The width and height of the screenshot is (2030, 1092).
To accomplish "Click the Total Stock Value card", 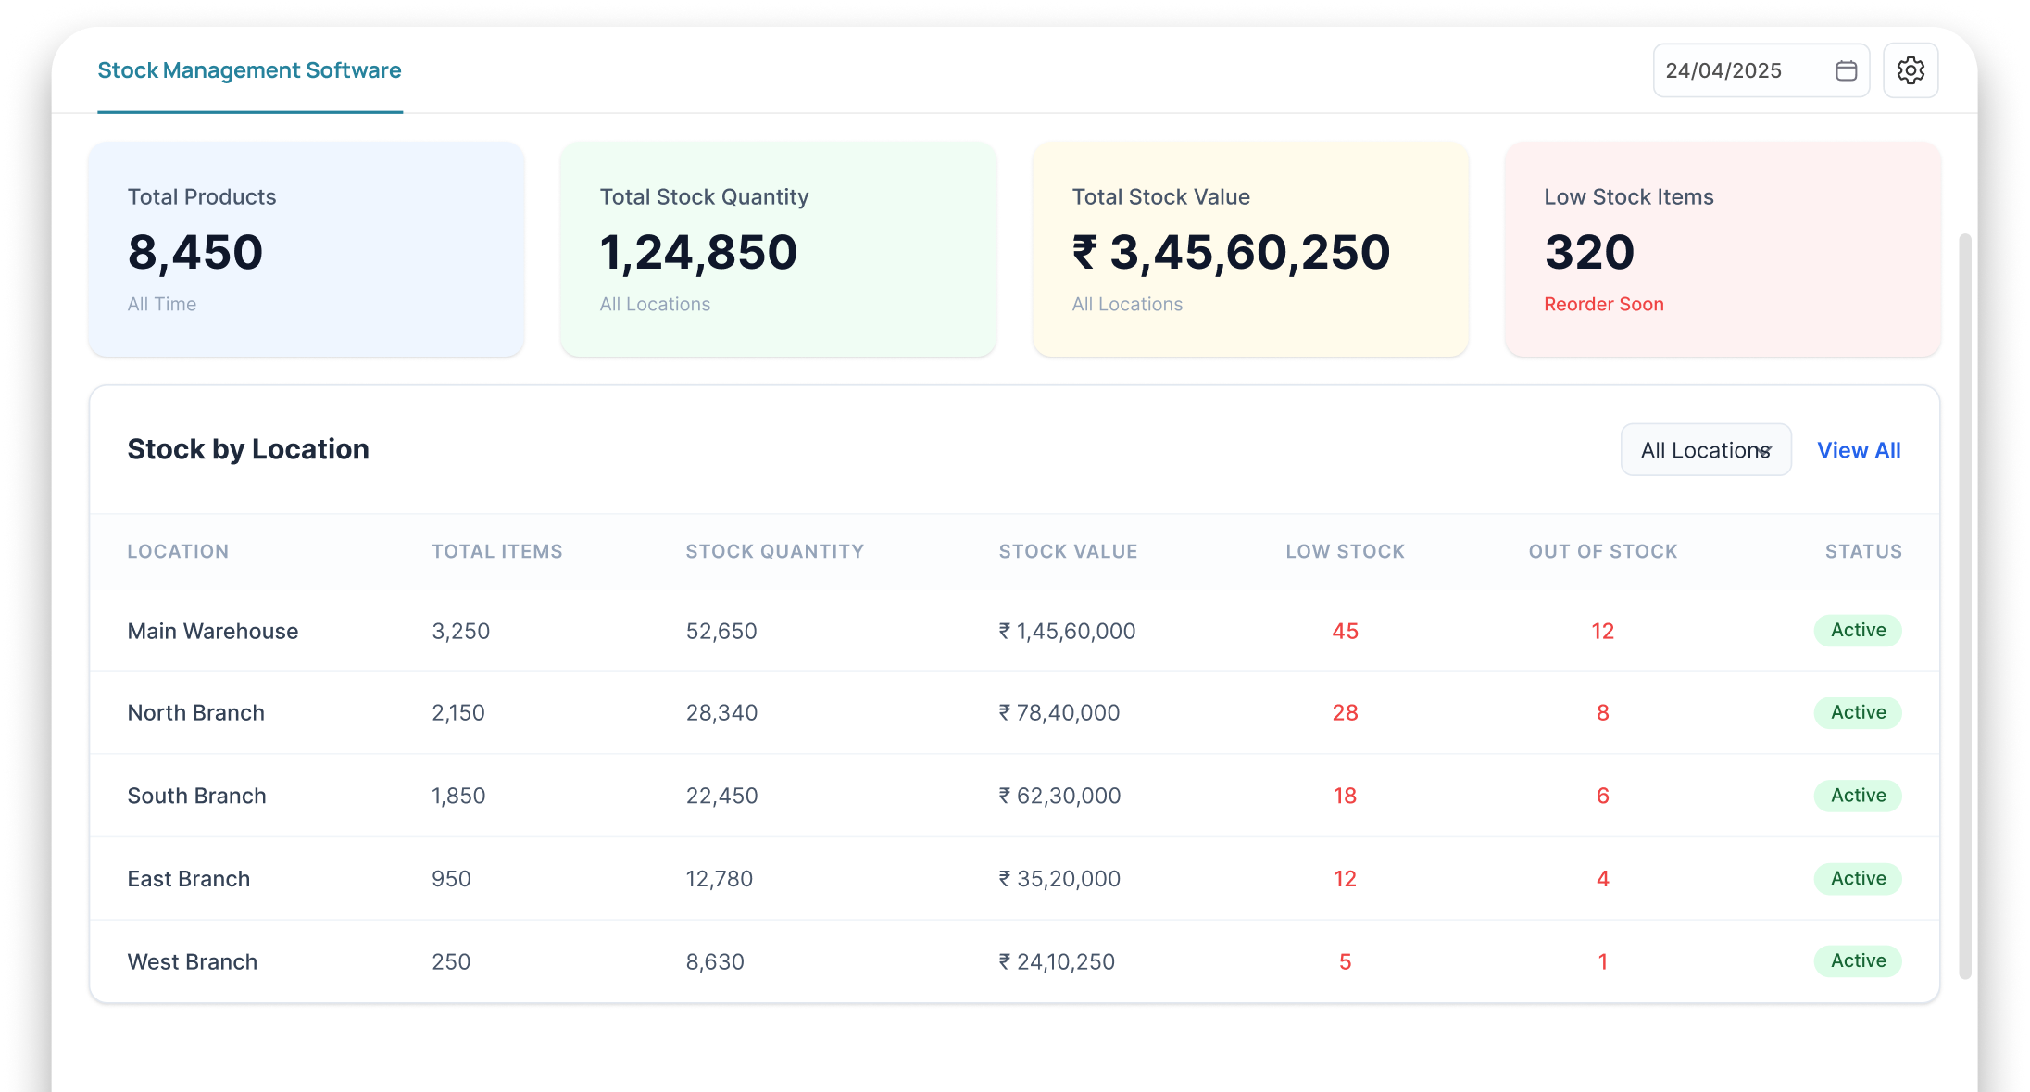I will click(x=1250, y=249).
